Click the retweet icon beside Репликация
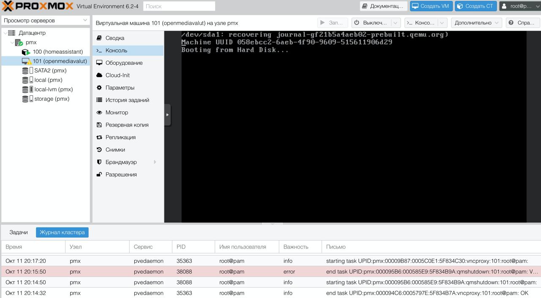541x298 pixels. click(99, 137)
